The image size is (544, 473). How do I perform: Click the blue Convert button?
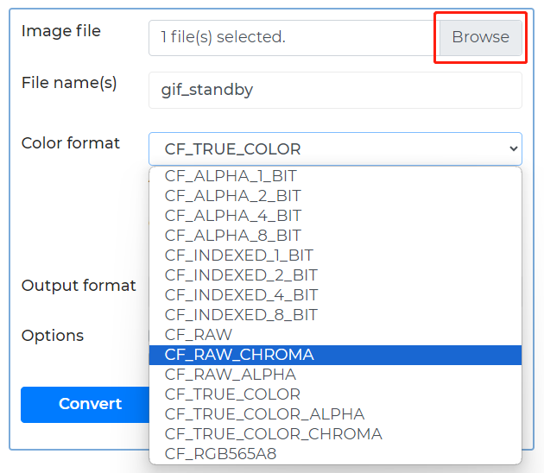click(x=90, y=404)
